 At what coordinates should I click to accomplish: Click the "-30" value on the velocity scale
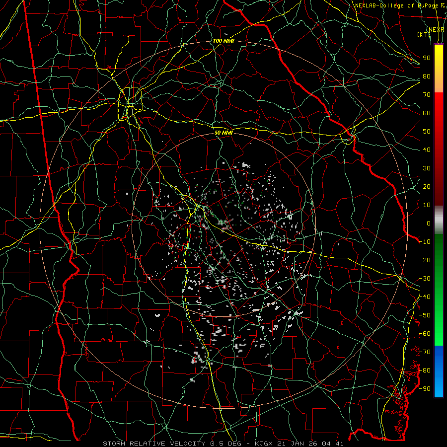(x=425, y=279)
